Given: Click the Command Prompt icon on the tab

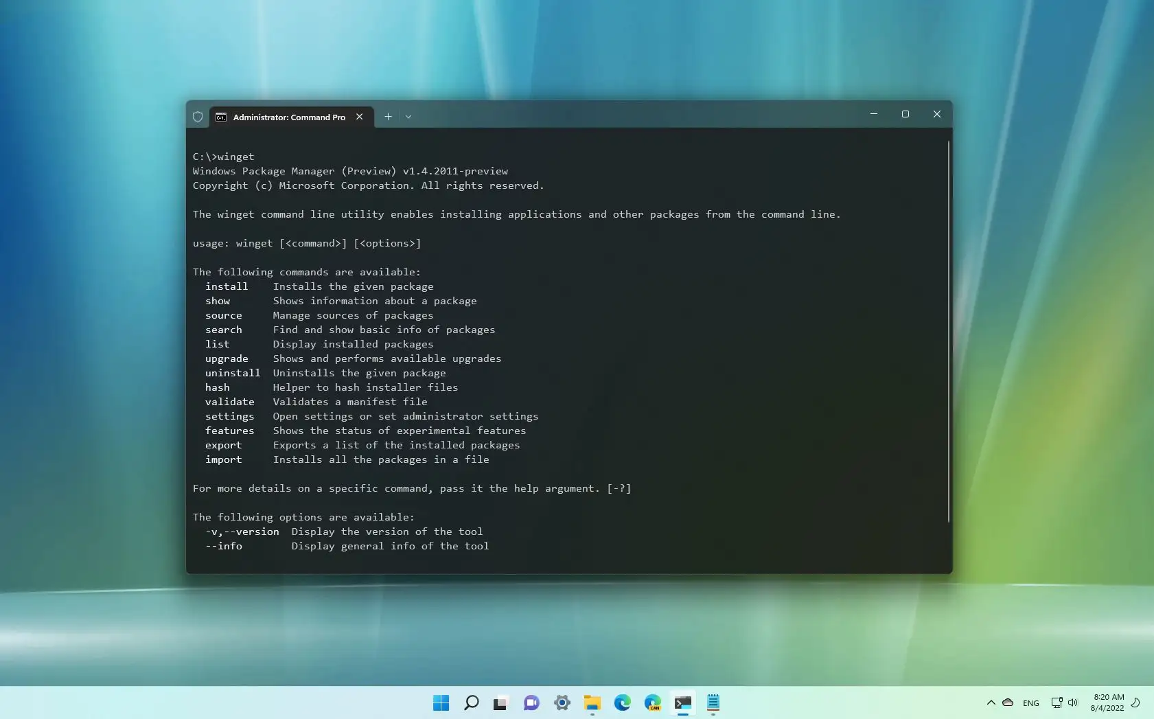Looking at the screenshot, I should [220, 117].
